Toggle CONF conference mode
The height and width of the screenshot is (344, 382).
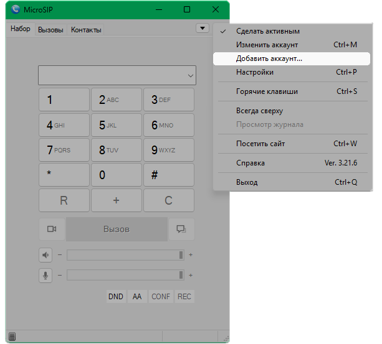click(161, 296)
